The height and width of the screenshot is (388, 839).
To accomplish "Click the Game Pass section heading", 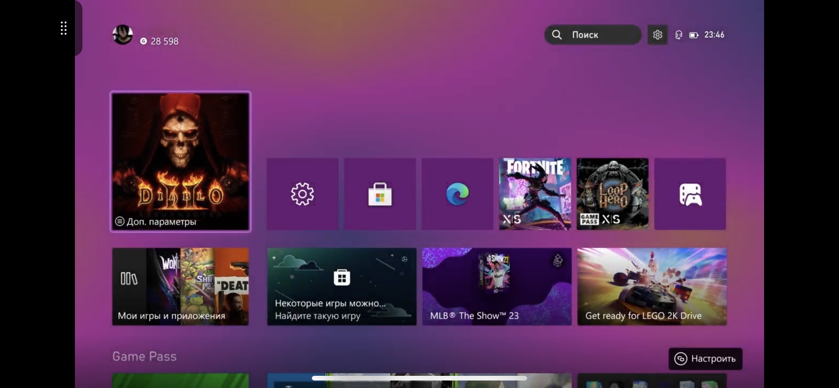I will [144, 357].
